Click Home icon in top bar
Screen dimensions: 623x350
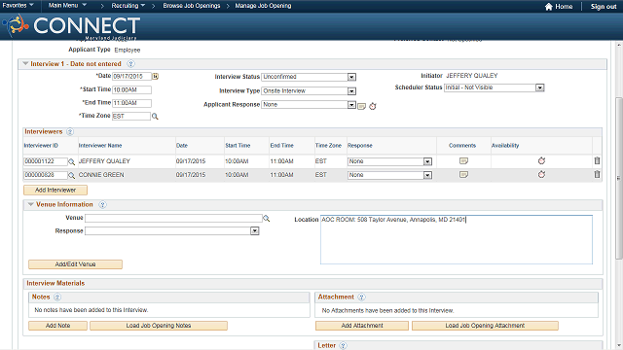[549, 7]
